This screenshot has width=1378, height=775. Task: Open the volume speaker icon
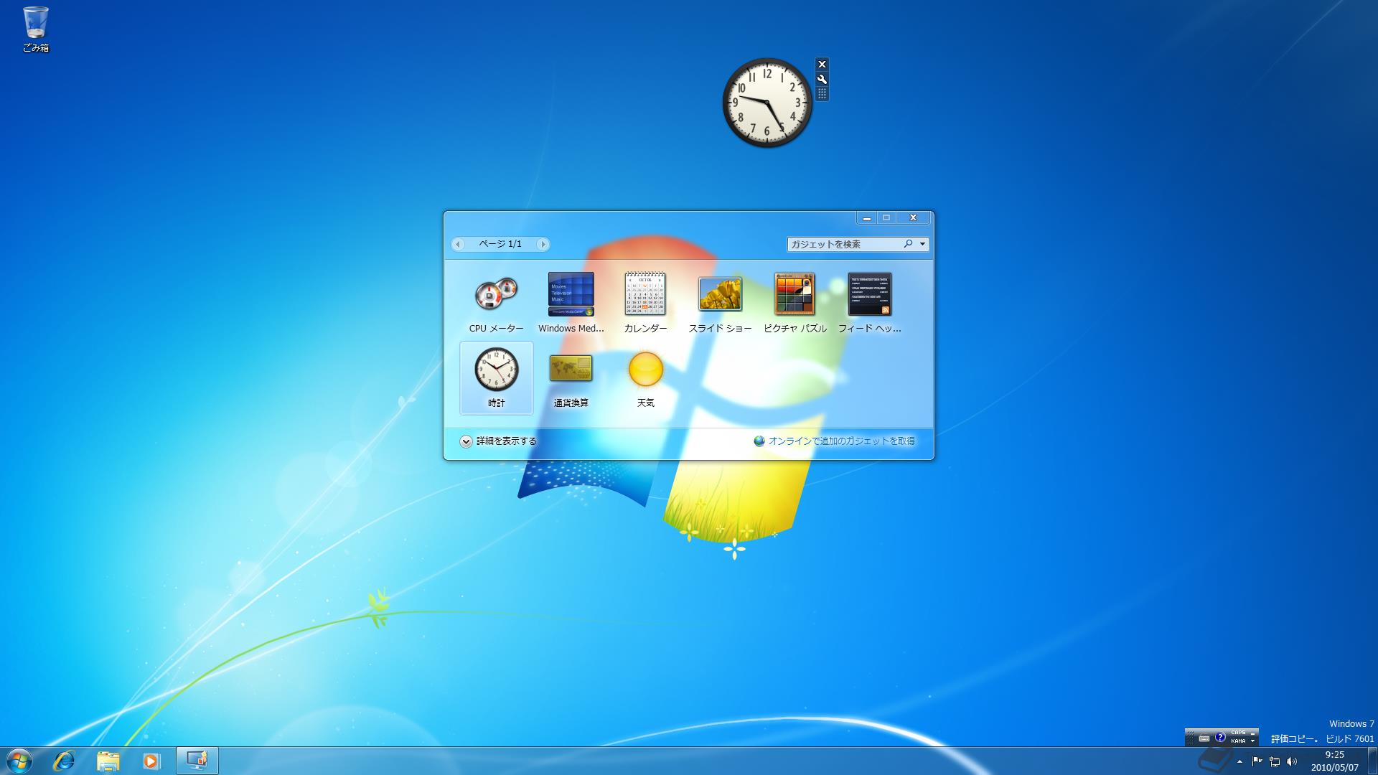pyautogui.click(x=1292, y=761)
